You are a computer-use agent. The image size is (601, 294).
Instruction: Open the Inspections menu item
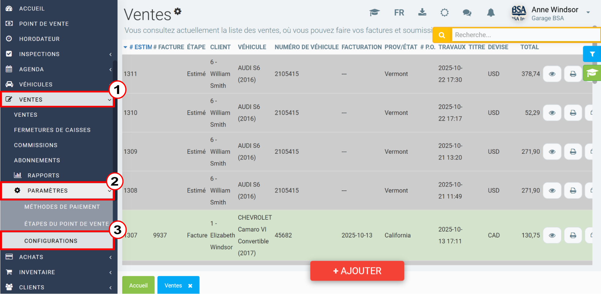[x=39, y=54]
